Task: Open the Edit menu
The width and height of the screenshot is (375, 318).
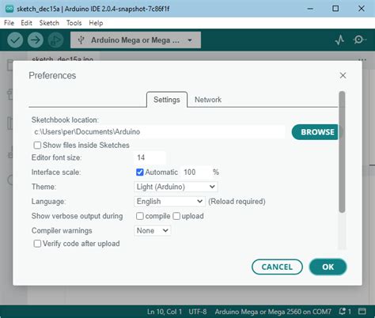Action: pyautogui.click(x=26, y=23)
